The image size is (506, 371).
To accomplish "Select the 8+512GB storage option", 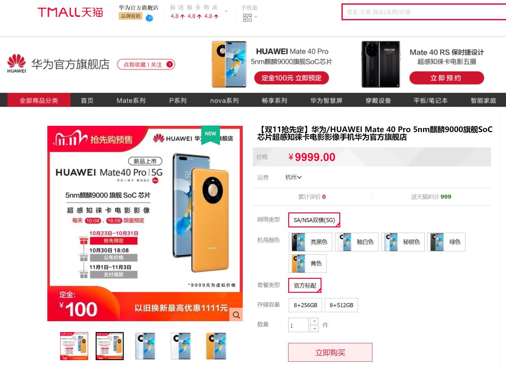I will (x=341, y=305).
